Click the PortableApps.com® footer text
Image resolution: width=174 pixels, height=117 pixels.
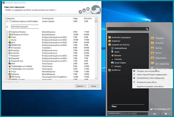(10, 82)
